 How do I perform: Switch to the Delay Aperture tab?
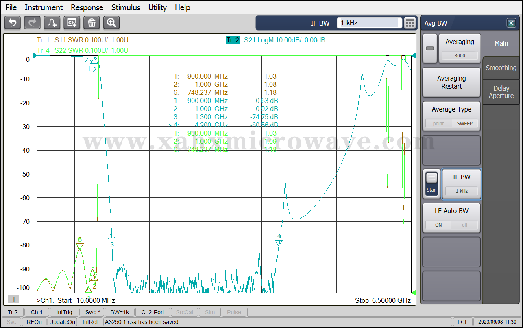point(501,92)
